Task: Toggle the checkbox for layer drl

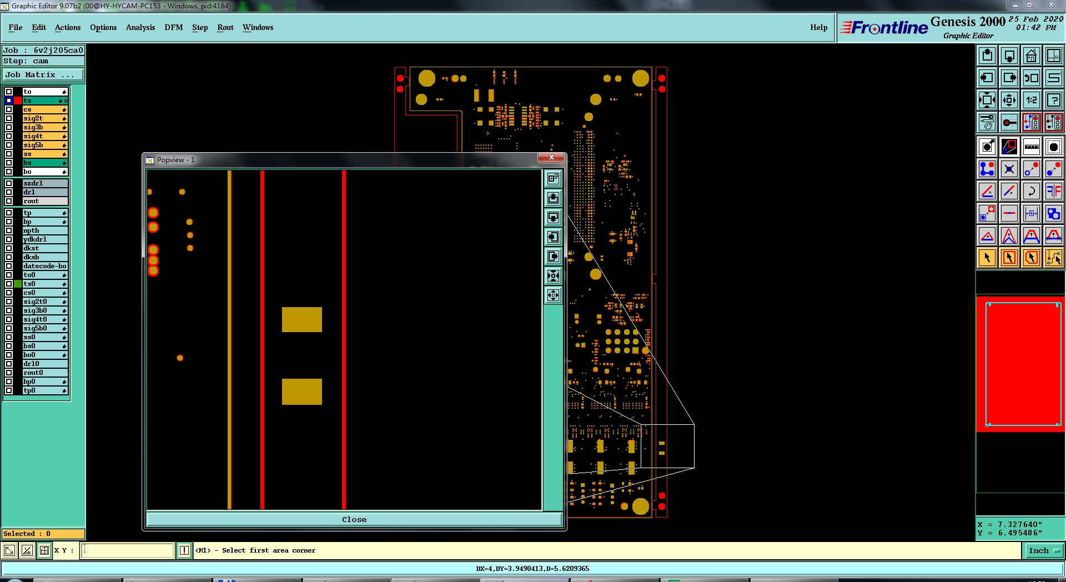Action: pos(9,192)
